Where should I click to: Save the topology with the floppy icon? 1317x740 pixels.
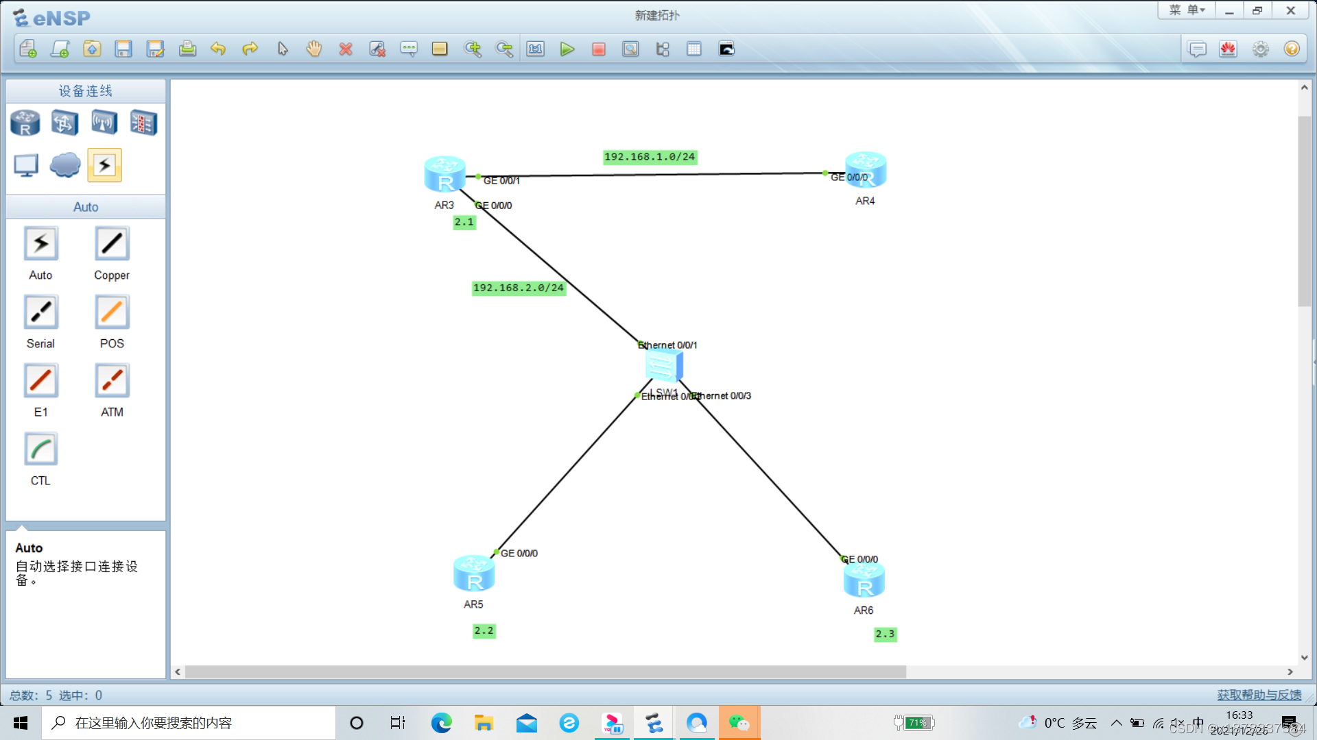pyautogui.click(x=123, y=49)
